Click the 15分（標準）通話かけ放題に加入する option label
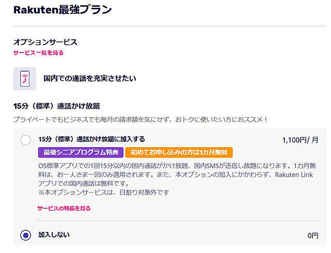Viewport: 331px width, 253px height. click(x=92, y=139)
